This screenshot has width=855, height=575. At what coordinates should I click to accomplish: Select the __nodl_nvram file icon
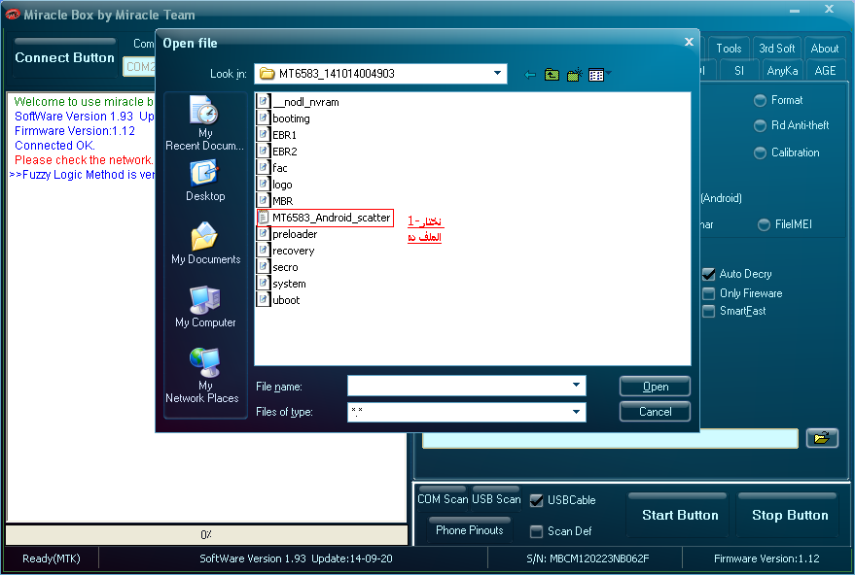click(x=264, y=101)
